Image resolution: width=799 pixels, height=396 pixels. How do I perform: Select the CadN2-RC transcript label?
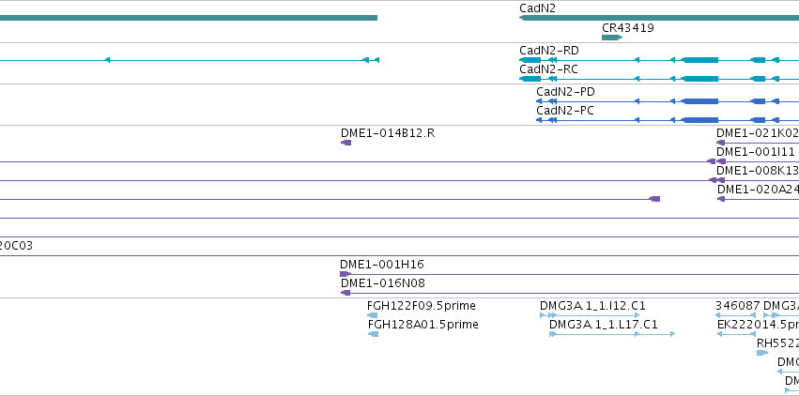[x=548, y=69]
